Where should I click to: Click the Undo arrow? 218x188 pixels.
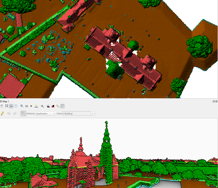pyautogui.click(x=9, y=114)
